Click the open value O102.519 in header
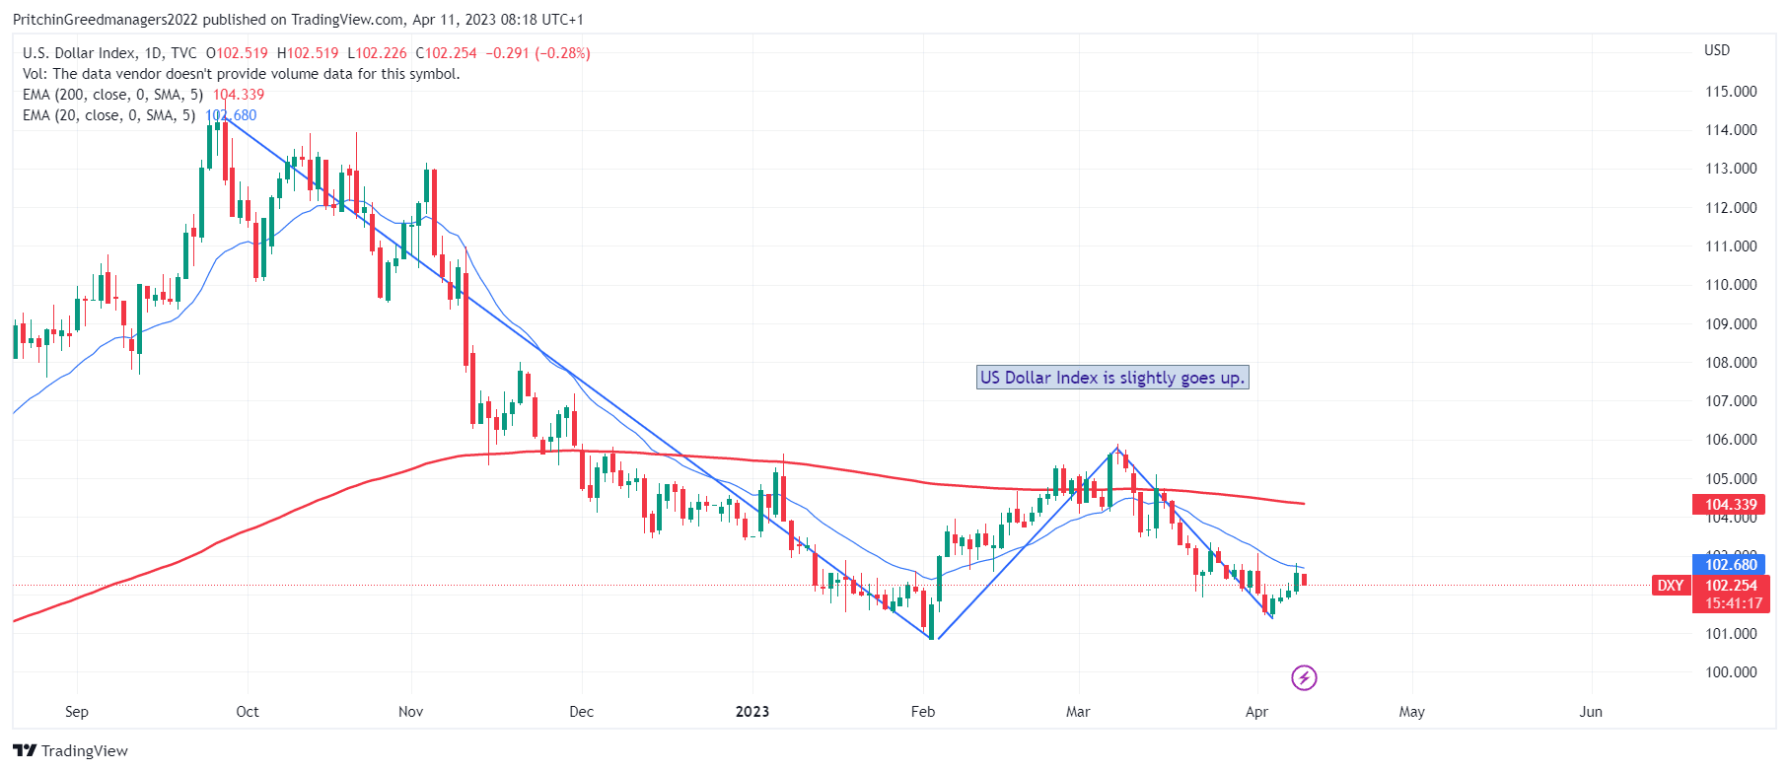The height and width of the screenshot is (772, 1789). point(237,53)
